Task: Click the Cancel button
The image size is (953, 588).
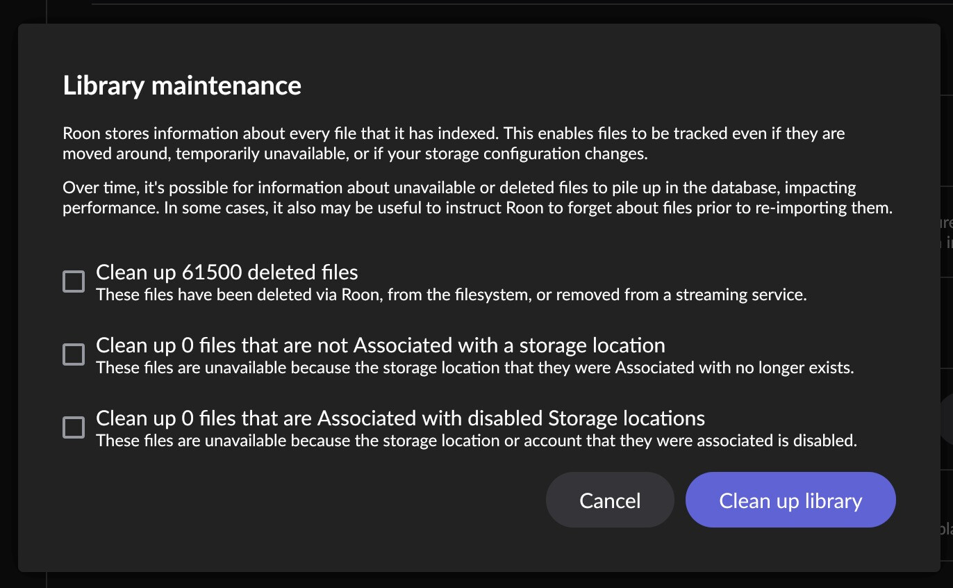Action: pyautogui.click(x=610, y=500)
